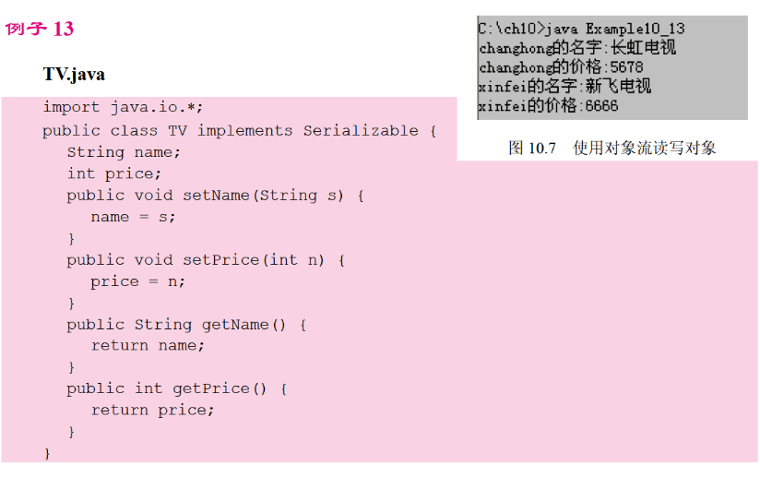Click the 'price = n;' statement
The width and height of the screenshot is (760, 477).
pos(137,281)
